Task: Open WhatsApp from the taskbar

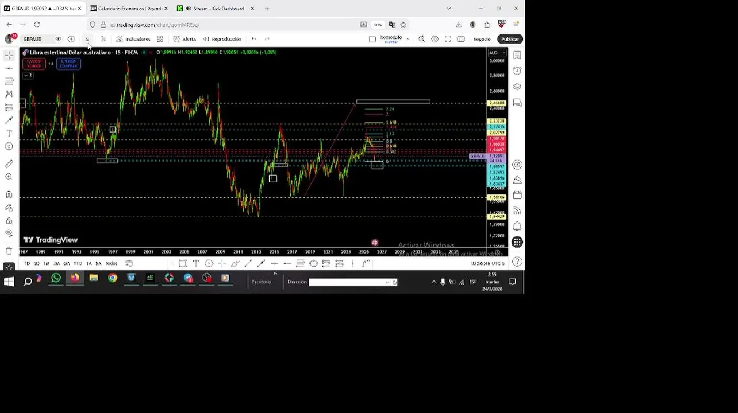Action: [x=56, y=278]
